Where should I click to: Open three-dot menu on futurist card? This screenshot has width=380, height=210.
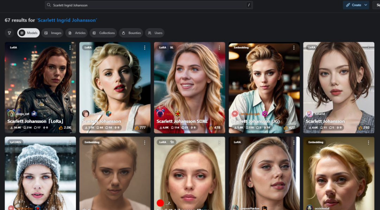click(x=369, y=48)
